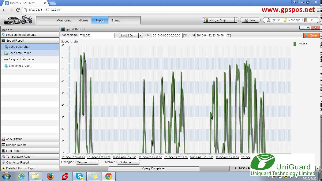Click the Tool button
Screen dimensions: 322x181
(250, 20)
